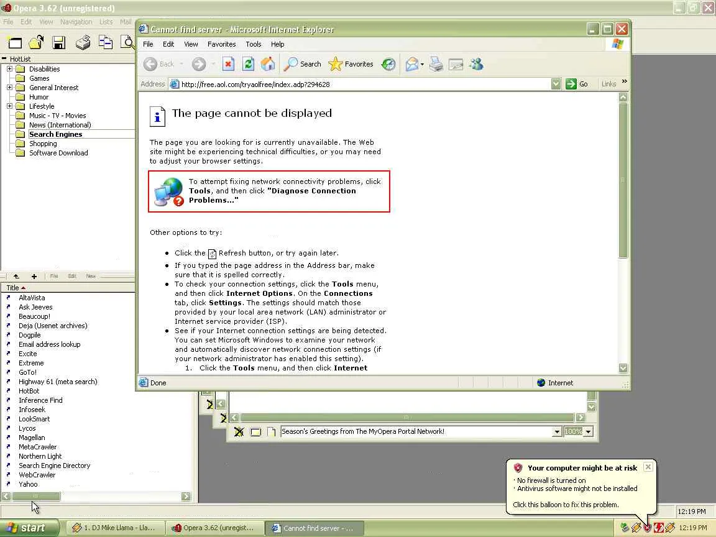Open the Opera address field dropdown arrow

(557, 431)
